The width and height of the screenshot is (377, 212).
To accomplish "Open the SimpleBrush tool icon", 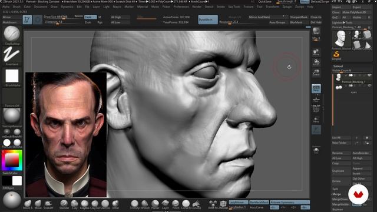I will click(336, 55).
